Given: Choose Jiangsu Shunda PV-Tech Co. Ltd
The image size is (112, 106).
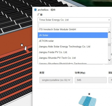Looking at the screenshot, I should (73, 58).
